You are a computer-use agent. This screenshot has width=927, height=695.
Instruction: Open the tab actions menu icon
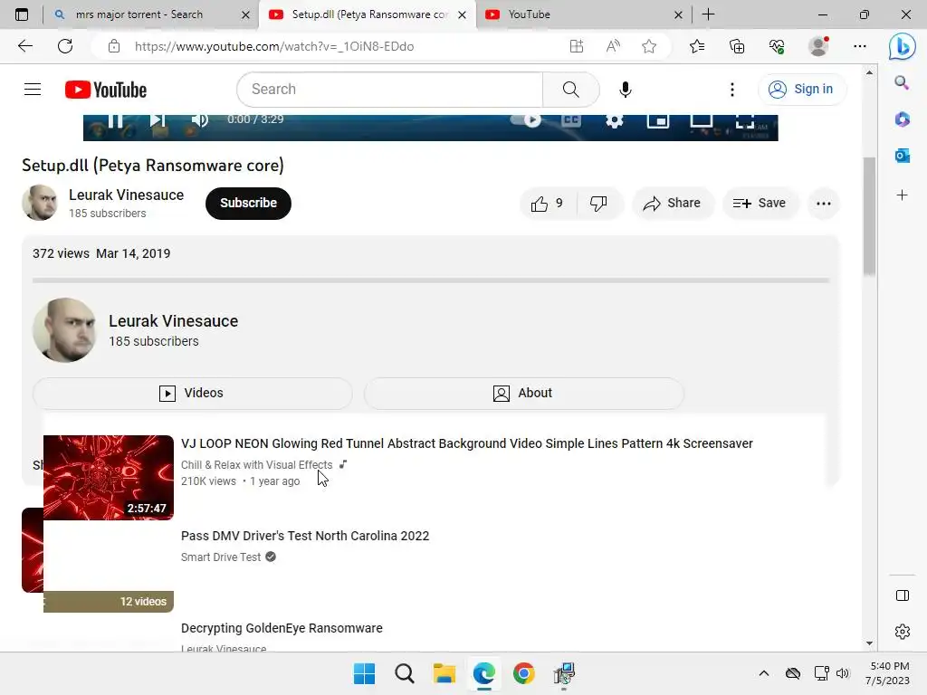coord(22,14)
